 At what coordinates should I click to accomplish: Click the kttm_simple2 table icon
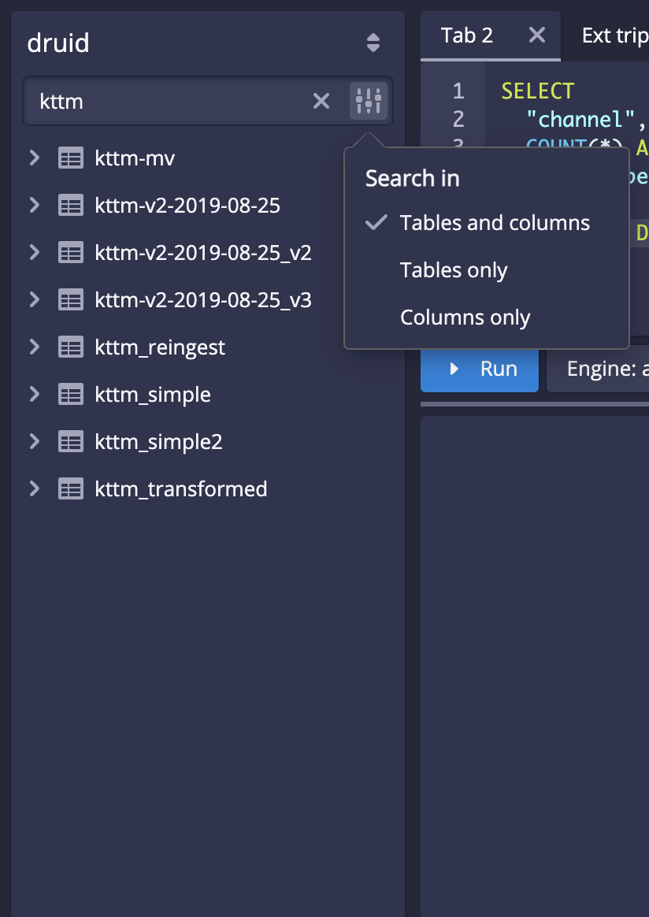(x=71, y=442)
